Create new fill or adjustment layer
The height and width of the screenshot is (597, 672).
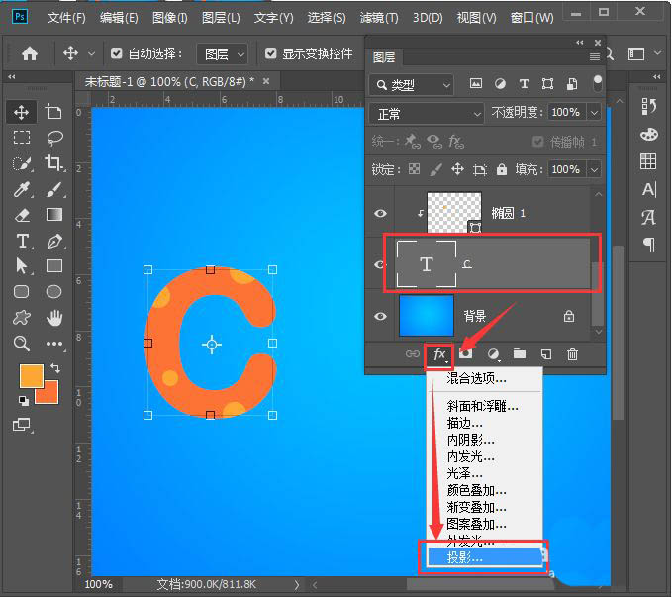click(x=493, y=354)
